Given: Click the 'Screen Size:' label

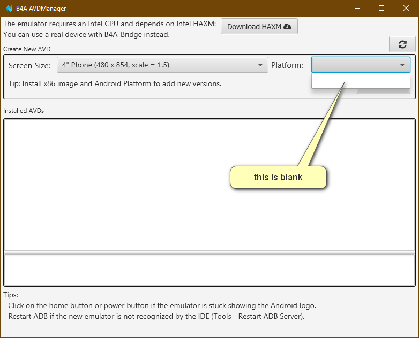Looking at the screenshot, I should [29, 66].
